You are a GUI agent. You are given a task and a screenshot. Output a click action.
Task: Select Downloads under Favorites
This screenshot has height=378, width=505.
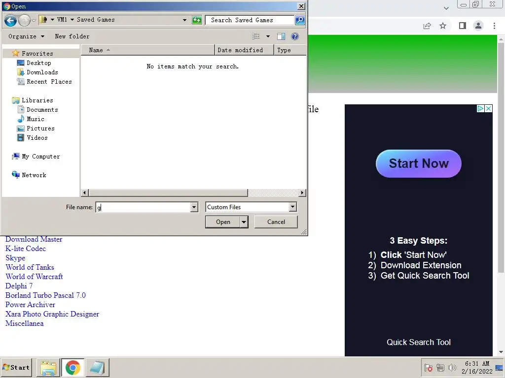42,72
